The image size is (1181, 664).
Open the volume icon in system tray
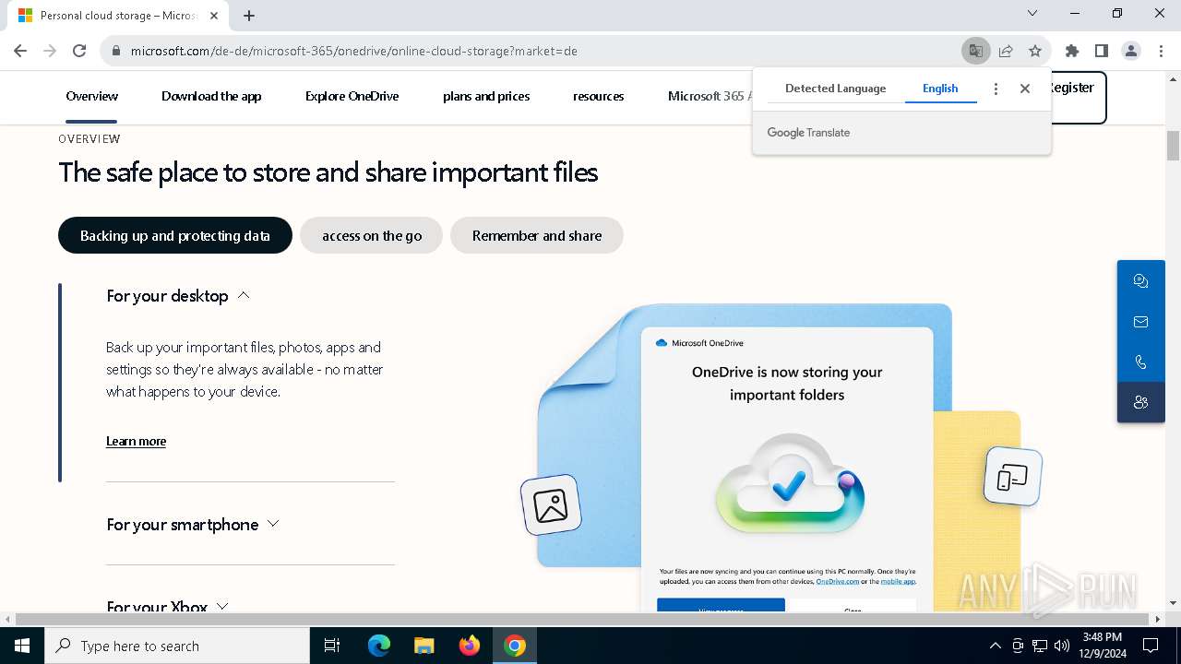pyautogui.click(x=1061, y=646)
